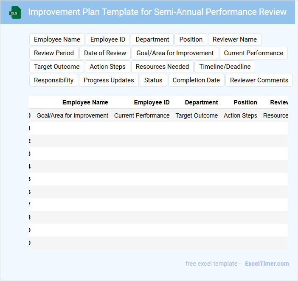Select the Resources Needed tag
Screen dimensions: 298x281
pos(162,67)
